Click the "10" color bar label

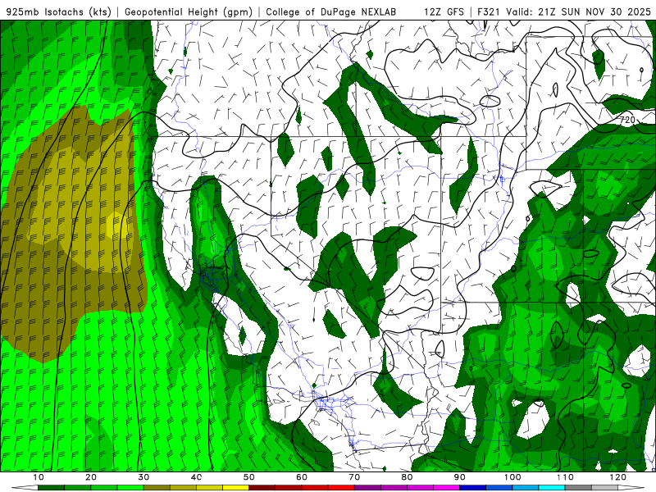coord(38,477)
